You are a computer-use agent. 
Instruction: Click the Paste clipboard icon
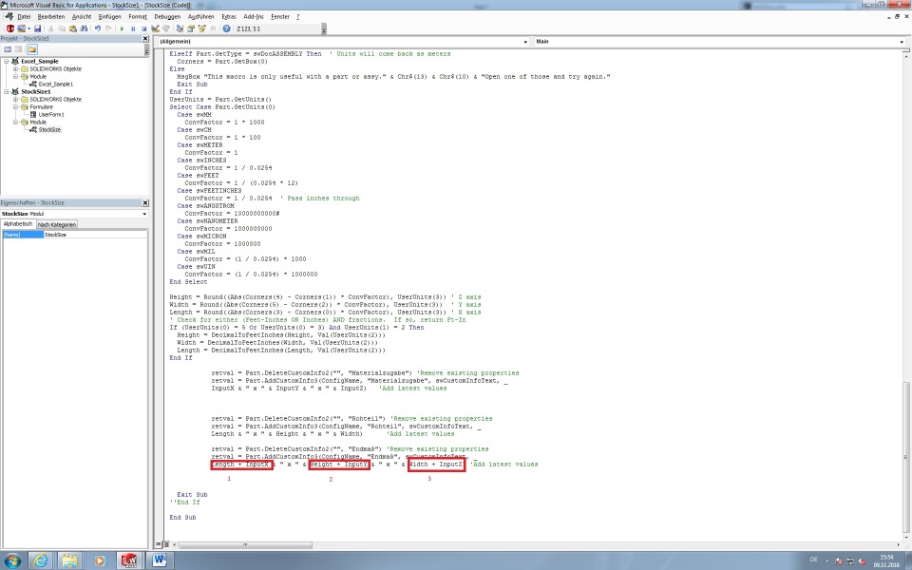tap(73, 28)
